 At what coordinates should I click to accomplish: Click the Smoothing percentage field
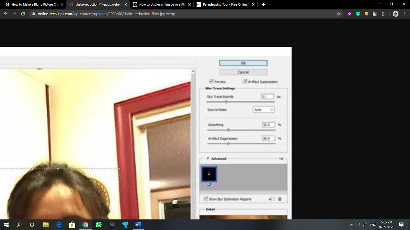coord(269,125)
